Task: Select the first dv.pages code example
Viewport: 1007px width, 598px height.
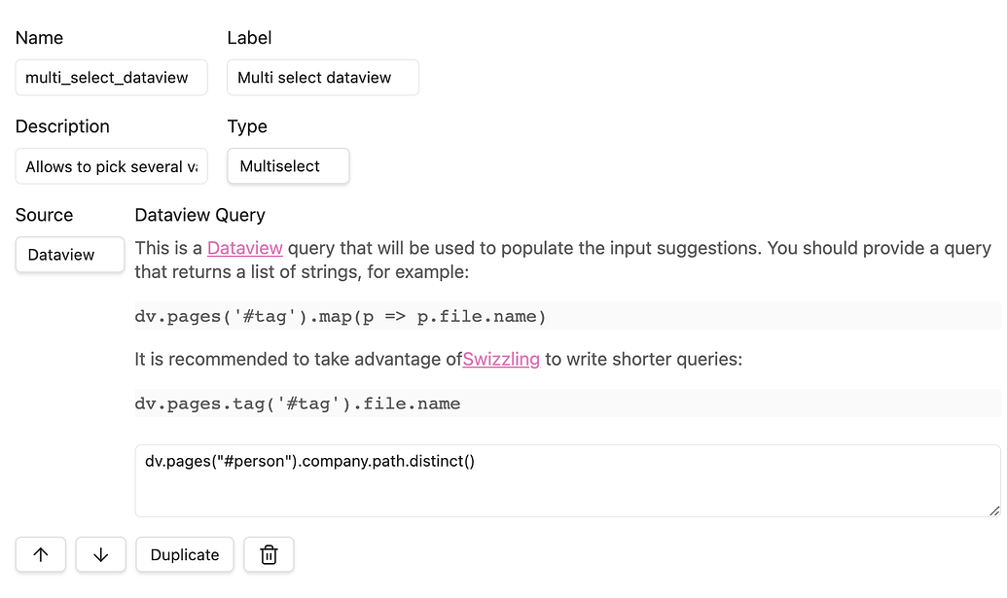Action: [339, 315]
